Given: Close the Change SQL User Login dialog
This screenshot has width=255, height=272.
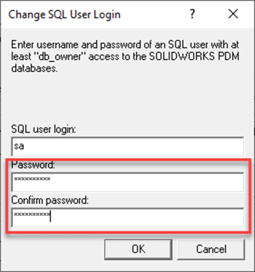Looking at the screenshot, I should (x=233, y=14).
